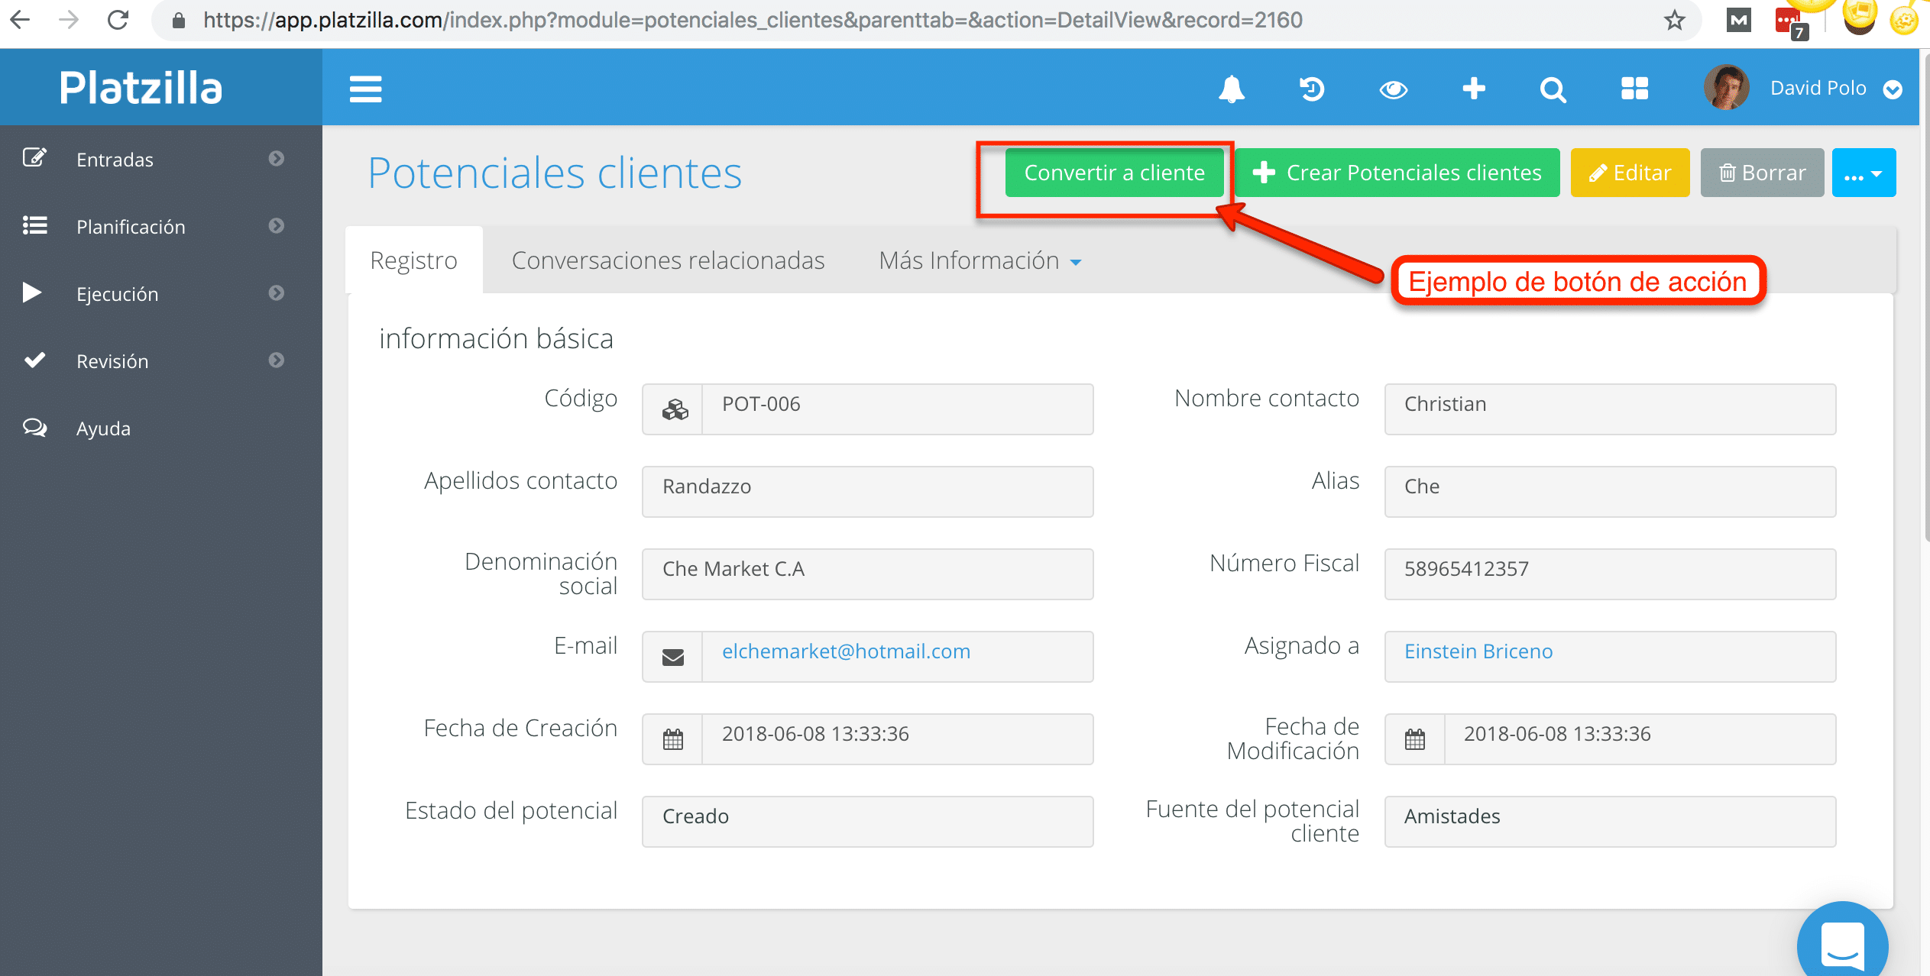This screenshot has height=976, width=1930.
Task: Click calendar icon beside Fecha de Creación
Action: point(672,738)
